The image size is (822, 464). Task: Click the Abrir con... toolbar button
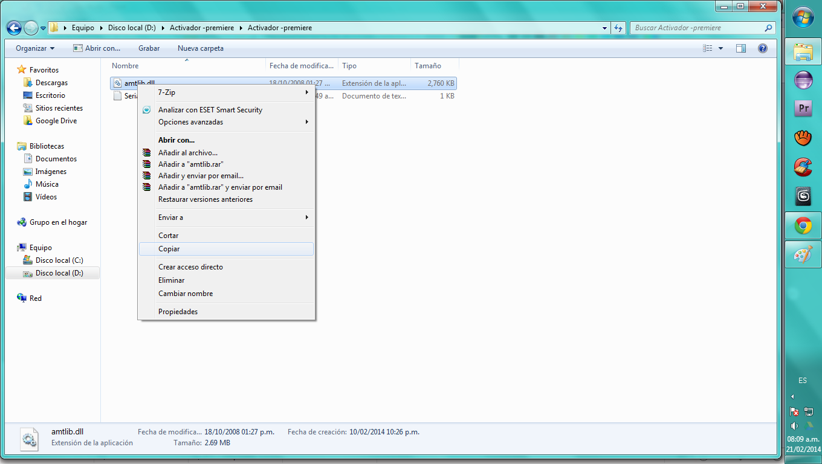[97, 48]
